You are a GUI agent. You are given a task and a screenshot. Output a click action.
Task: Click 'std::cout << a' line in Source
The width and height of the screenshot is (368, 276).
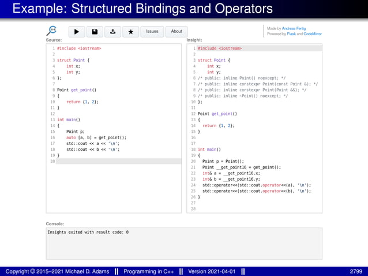[93, 143]
